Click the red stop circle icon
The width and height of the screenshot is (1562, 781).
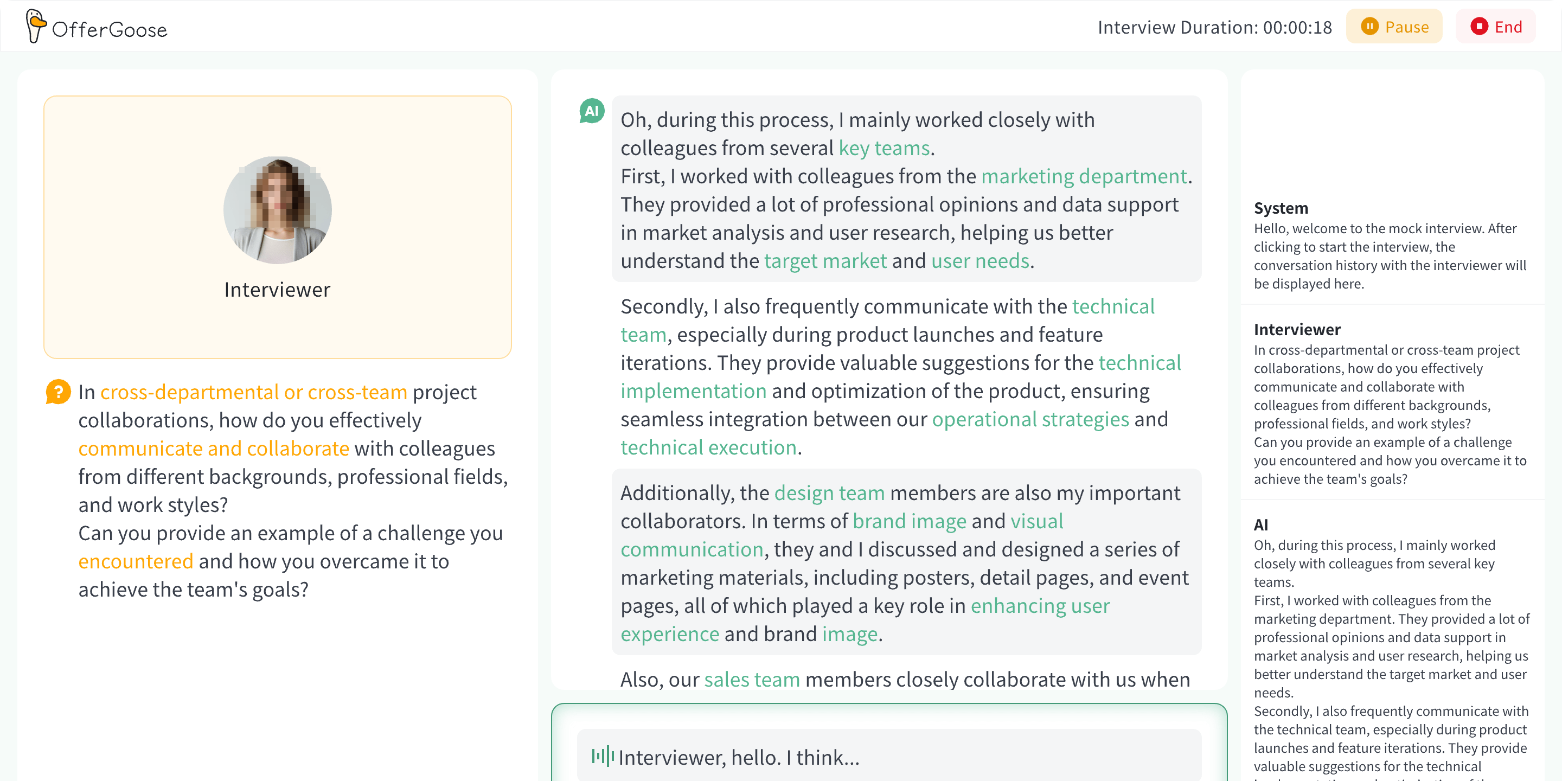pos(1479,27)
